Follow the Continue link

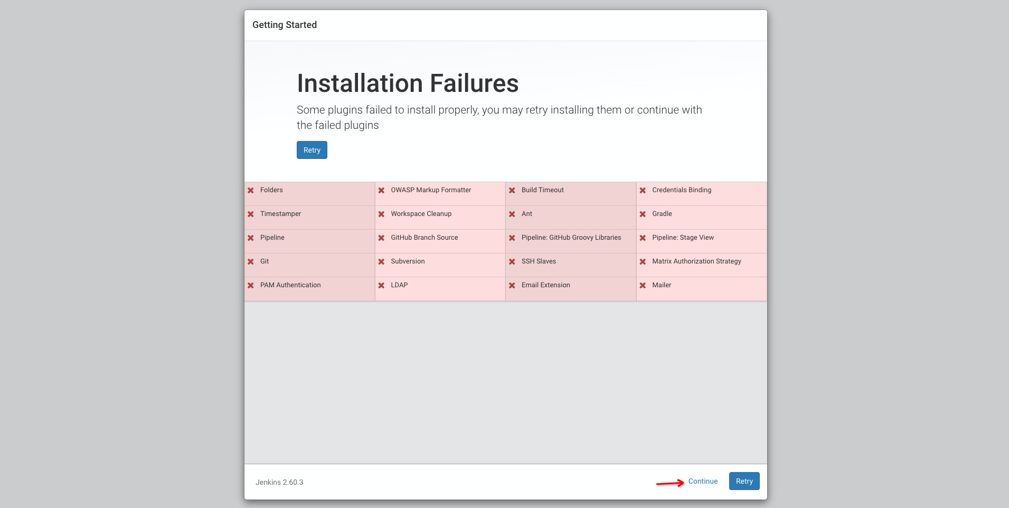703,481
